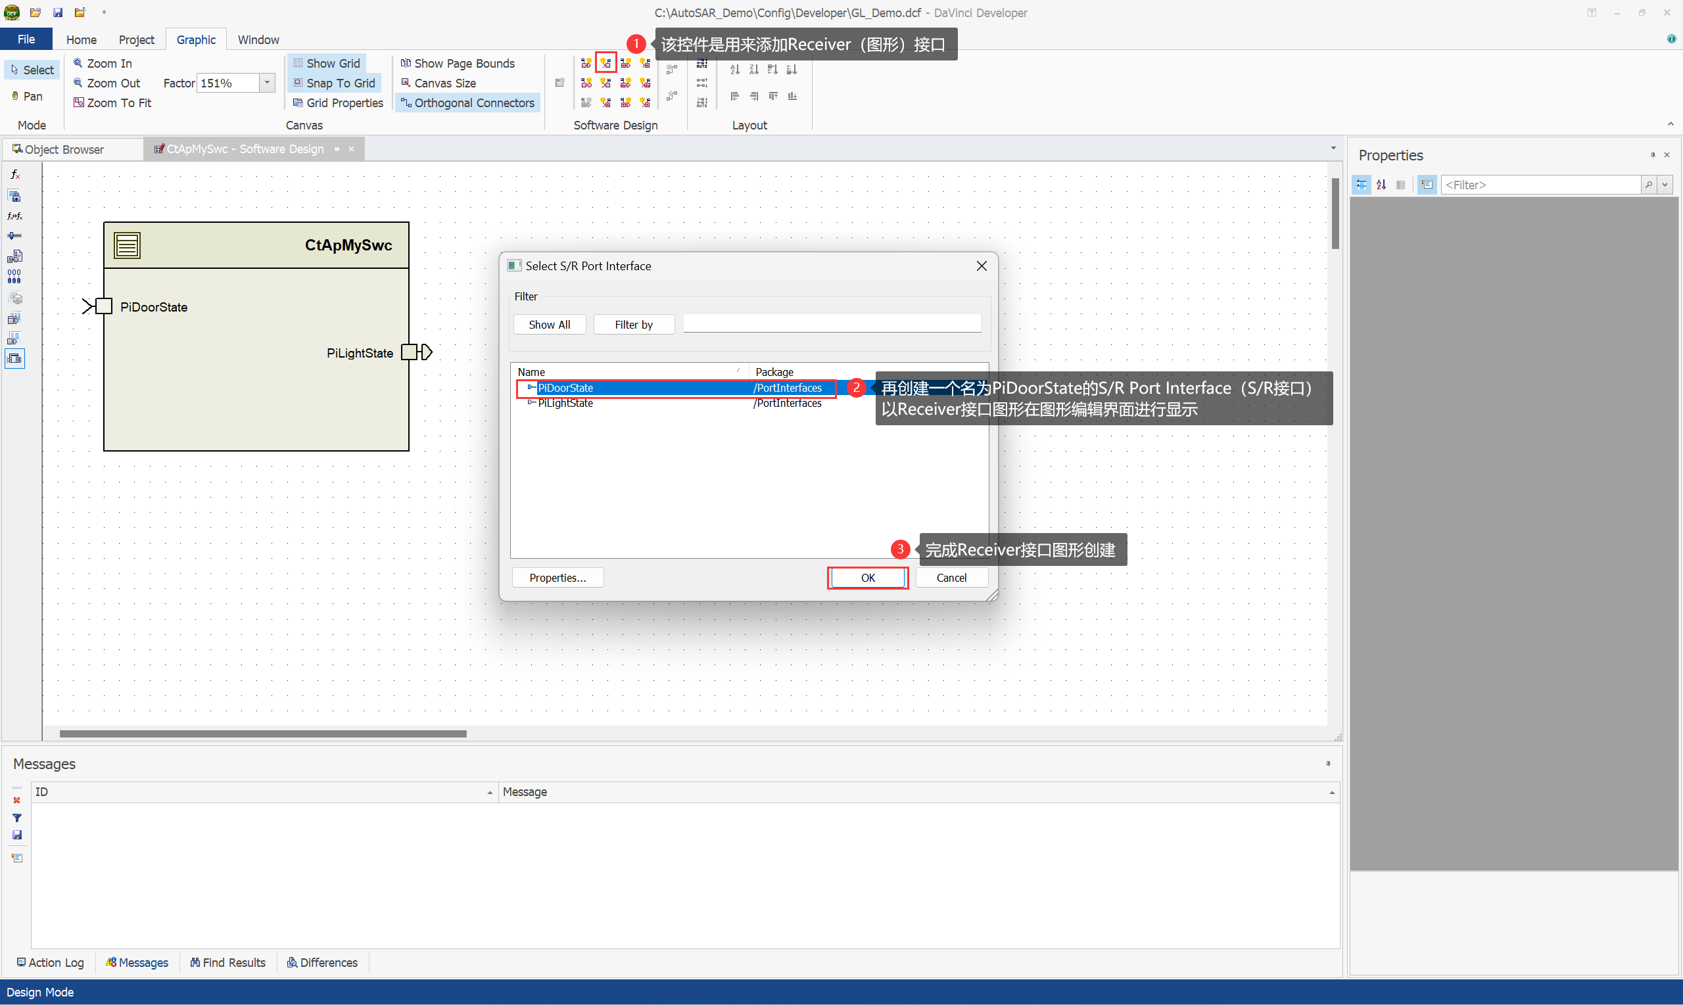Switch to Home ribbon tab
The width and height of the screenshot is (1683, 1005).
82,39
